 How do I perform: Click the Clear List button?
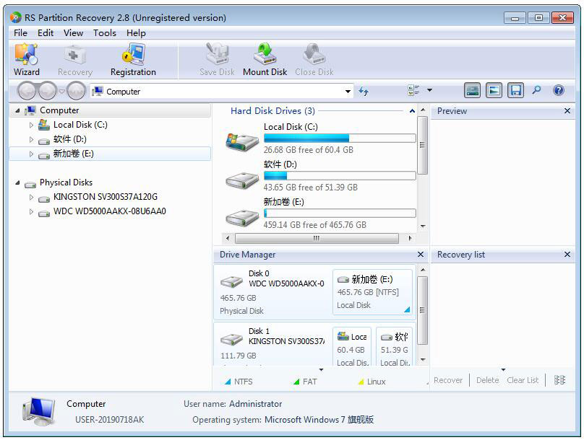coord(523,380)
